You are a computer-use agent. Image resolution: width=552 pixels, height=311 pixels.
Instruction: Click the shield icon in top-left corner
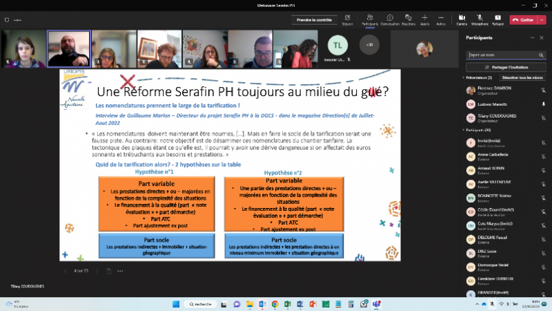[7, 20]
